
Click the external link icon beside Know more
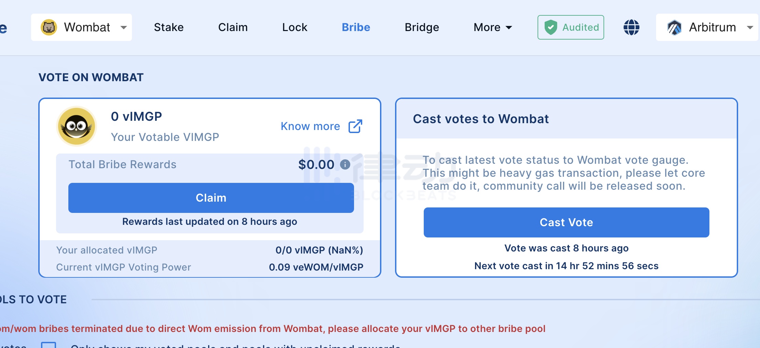pyautogui.click(x=355, y=126)
